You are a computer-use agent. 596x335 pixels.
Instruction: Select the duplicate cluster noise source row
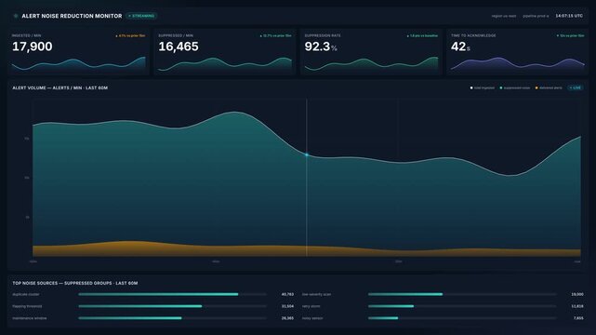pyautogui.click(x=152, y=294)
